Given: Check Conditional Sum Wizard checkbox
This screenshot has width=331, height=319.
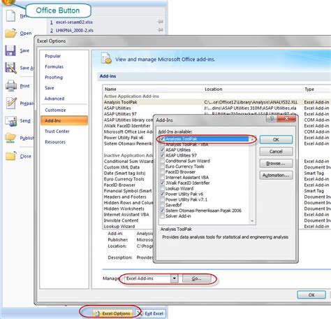Looking at the screenshot, I should 162,161.
